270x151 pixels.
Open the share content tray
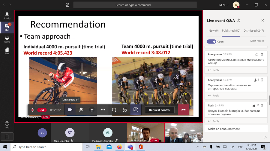pyautogui.click(x=92, y=110)
